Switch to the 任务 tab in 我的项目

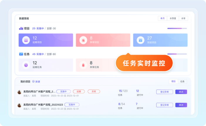click(x=182, y=82)
